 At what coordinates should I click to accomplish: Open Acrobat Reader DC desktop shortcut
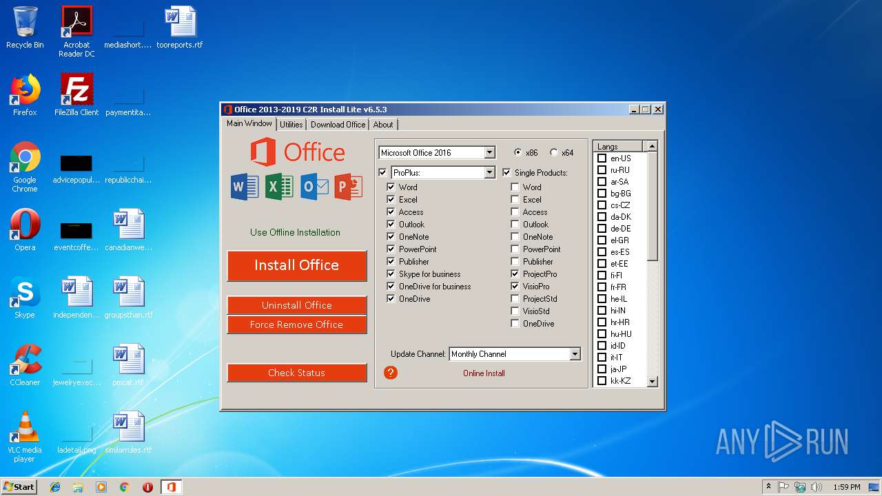(76, 32)
